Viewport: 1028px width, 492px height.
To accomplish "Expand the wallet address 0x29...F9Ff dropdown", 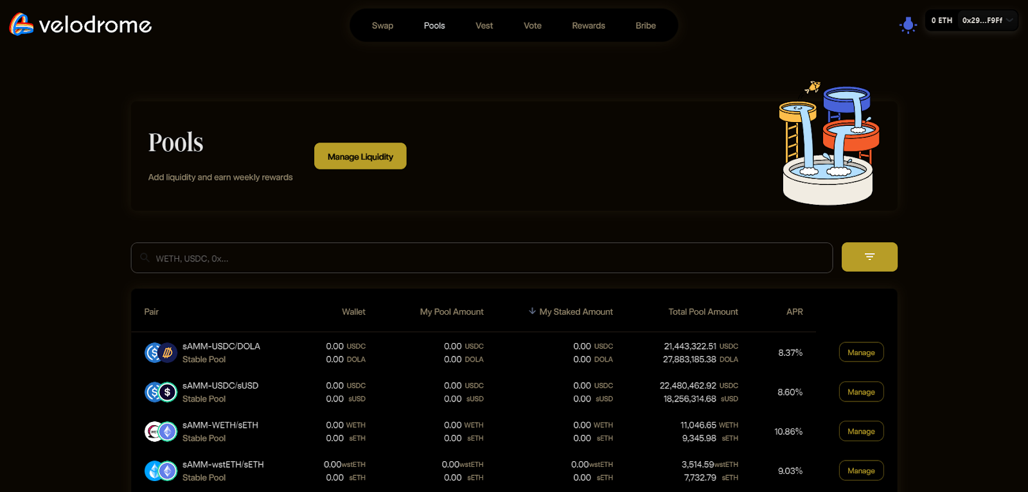I will [988, 21].
